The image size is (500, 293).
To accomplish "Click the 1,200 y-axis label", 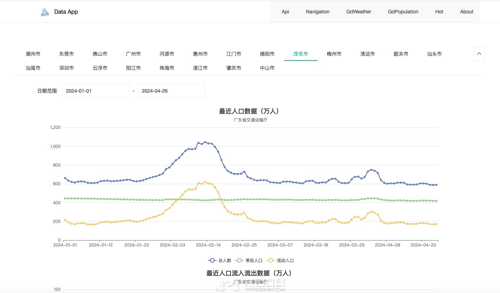I will click(55, 127).
